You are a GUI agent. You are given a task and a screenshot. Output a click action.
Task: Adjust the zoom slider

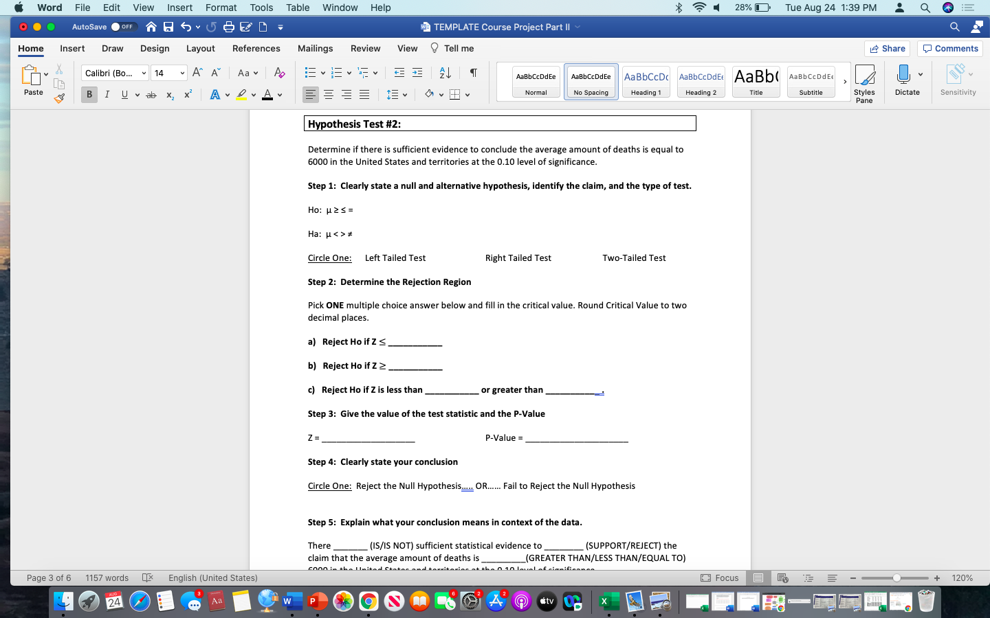pyautogui.click(x=895, y=578)
